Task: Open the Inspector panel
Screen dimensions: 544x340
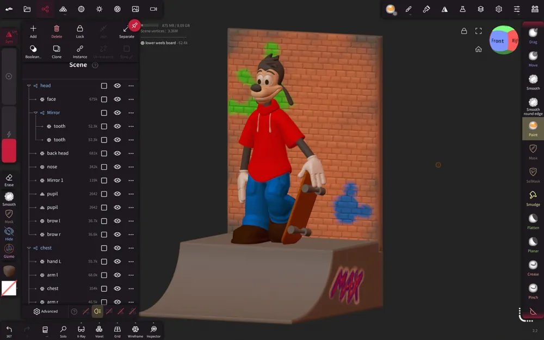Action: pyautogui.click(x=153, y=331)
